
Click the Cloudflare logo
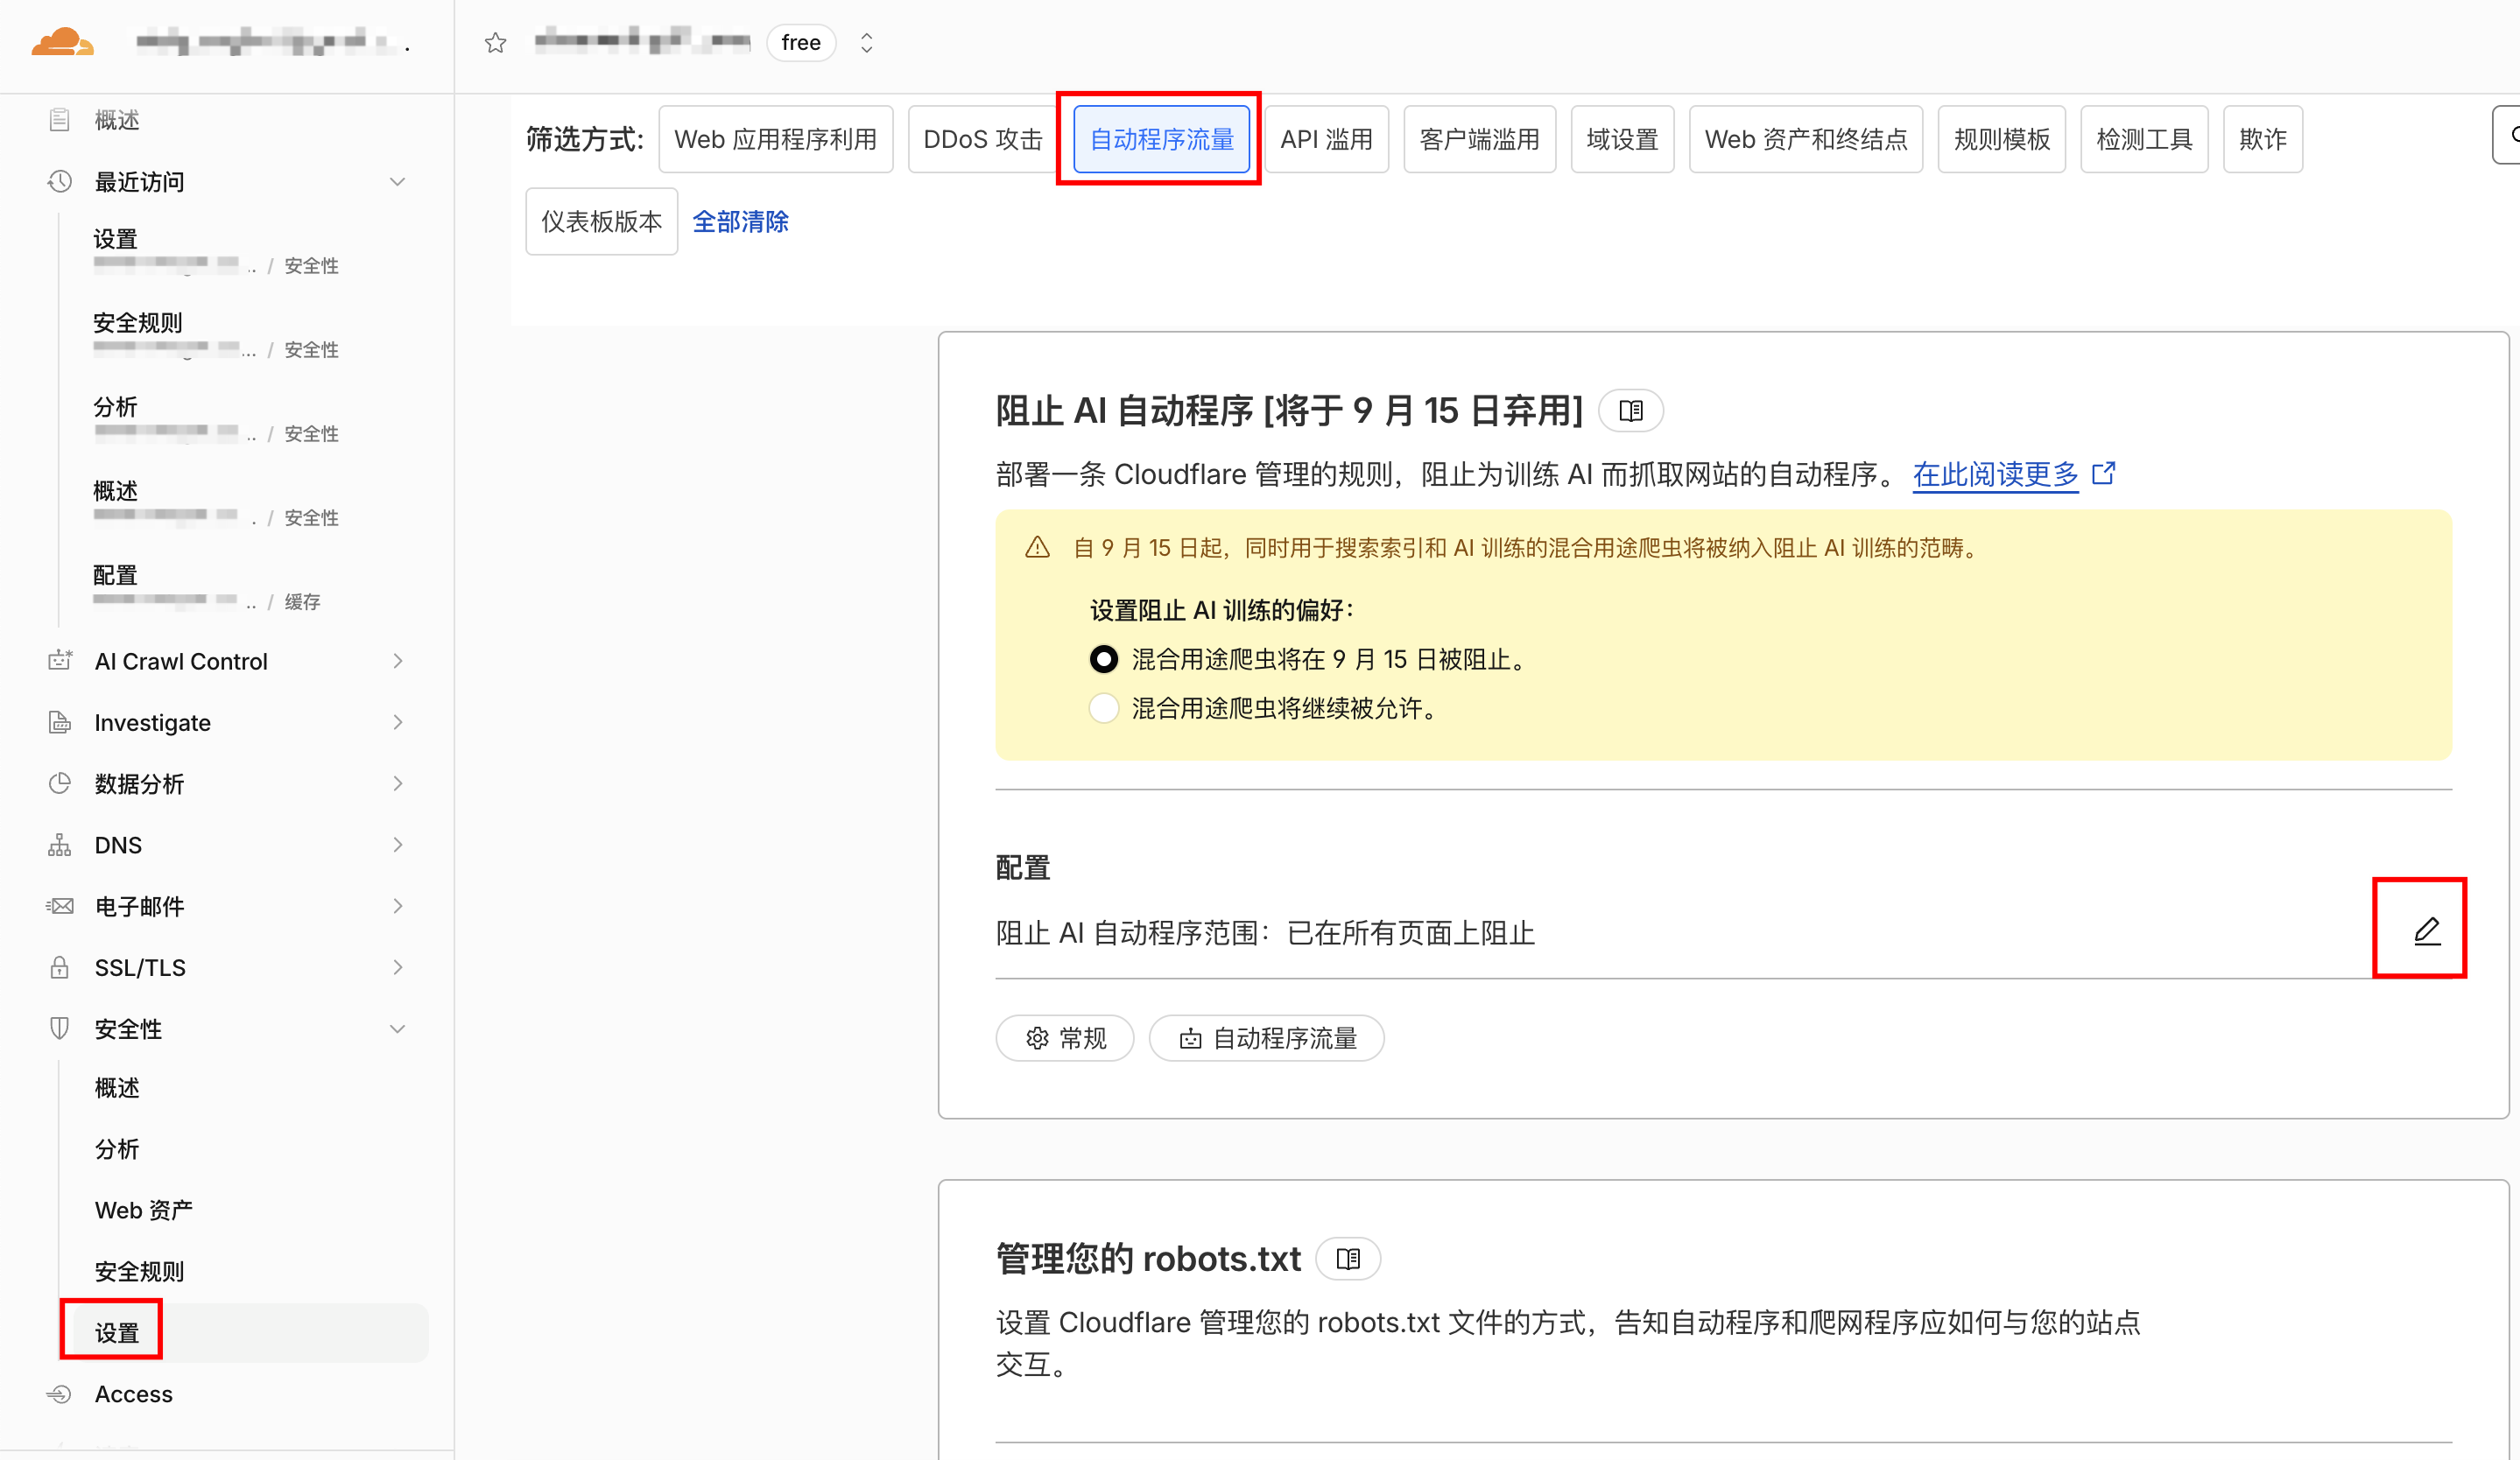click(x=63, y=43)
